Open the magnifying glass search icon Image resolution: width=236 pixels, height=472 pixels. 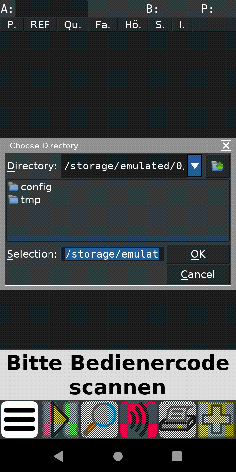(x=99, y=419)
